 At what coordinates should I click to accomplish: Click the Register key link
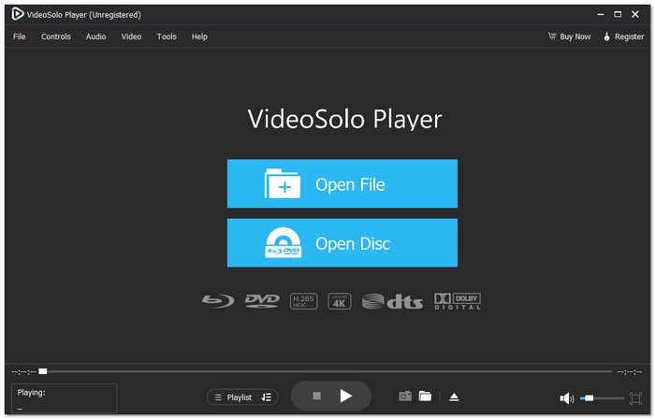point(624,36)
